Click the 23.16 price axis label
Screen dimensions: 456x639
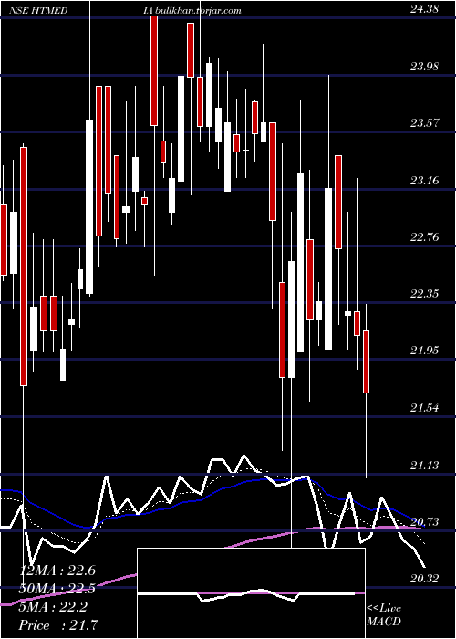click(424, 180)
